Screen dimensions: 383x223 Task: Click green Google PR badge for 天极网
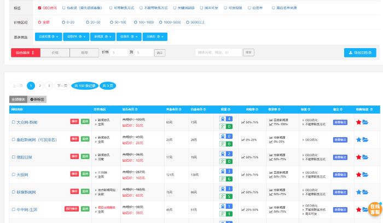click(x=225, y=179)
